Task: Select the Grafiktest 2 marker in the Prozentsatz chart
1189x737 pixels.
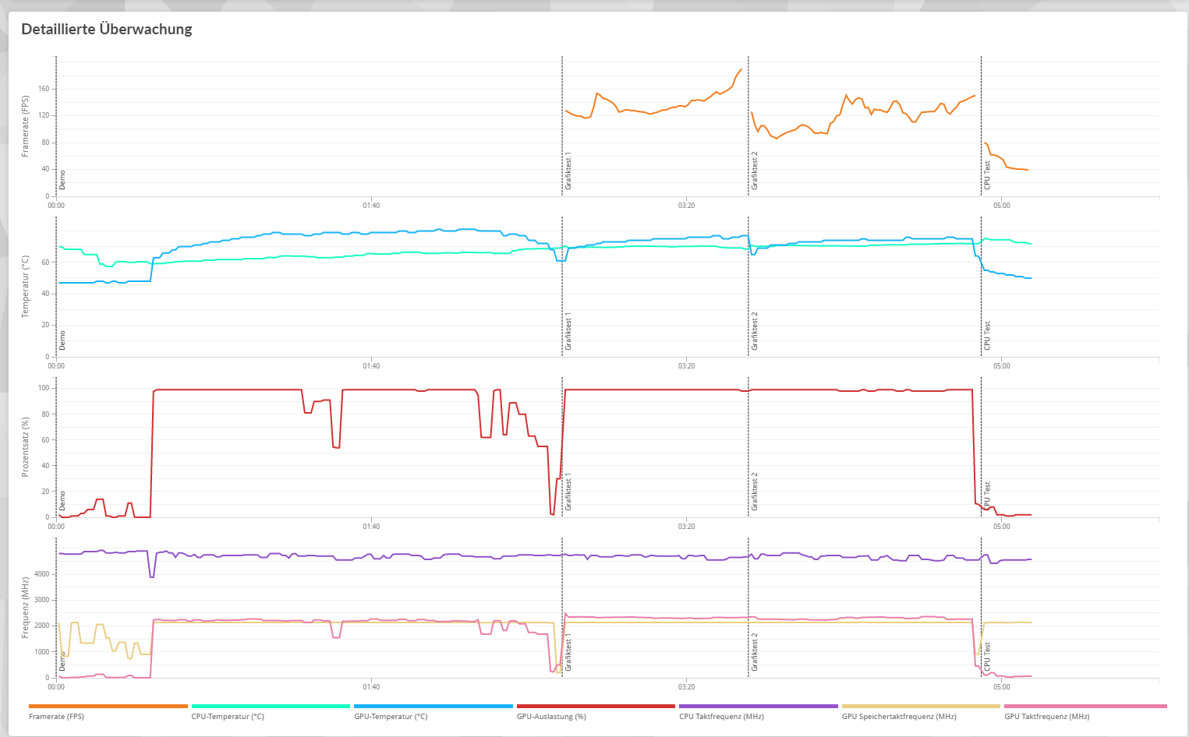Action: coord(755,492)
